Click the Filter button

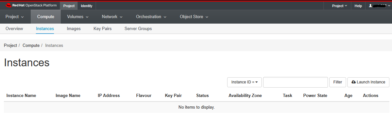coord(338,82)
